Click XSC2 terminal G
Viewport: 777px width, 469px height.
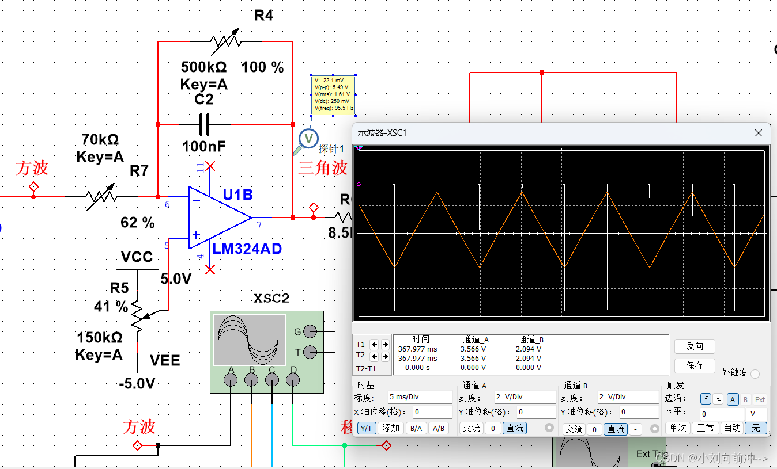[310, 331]
